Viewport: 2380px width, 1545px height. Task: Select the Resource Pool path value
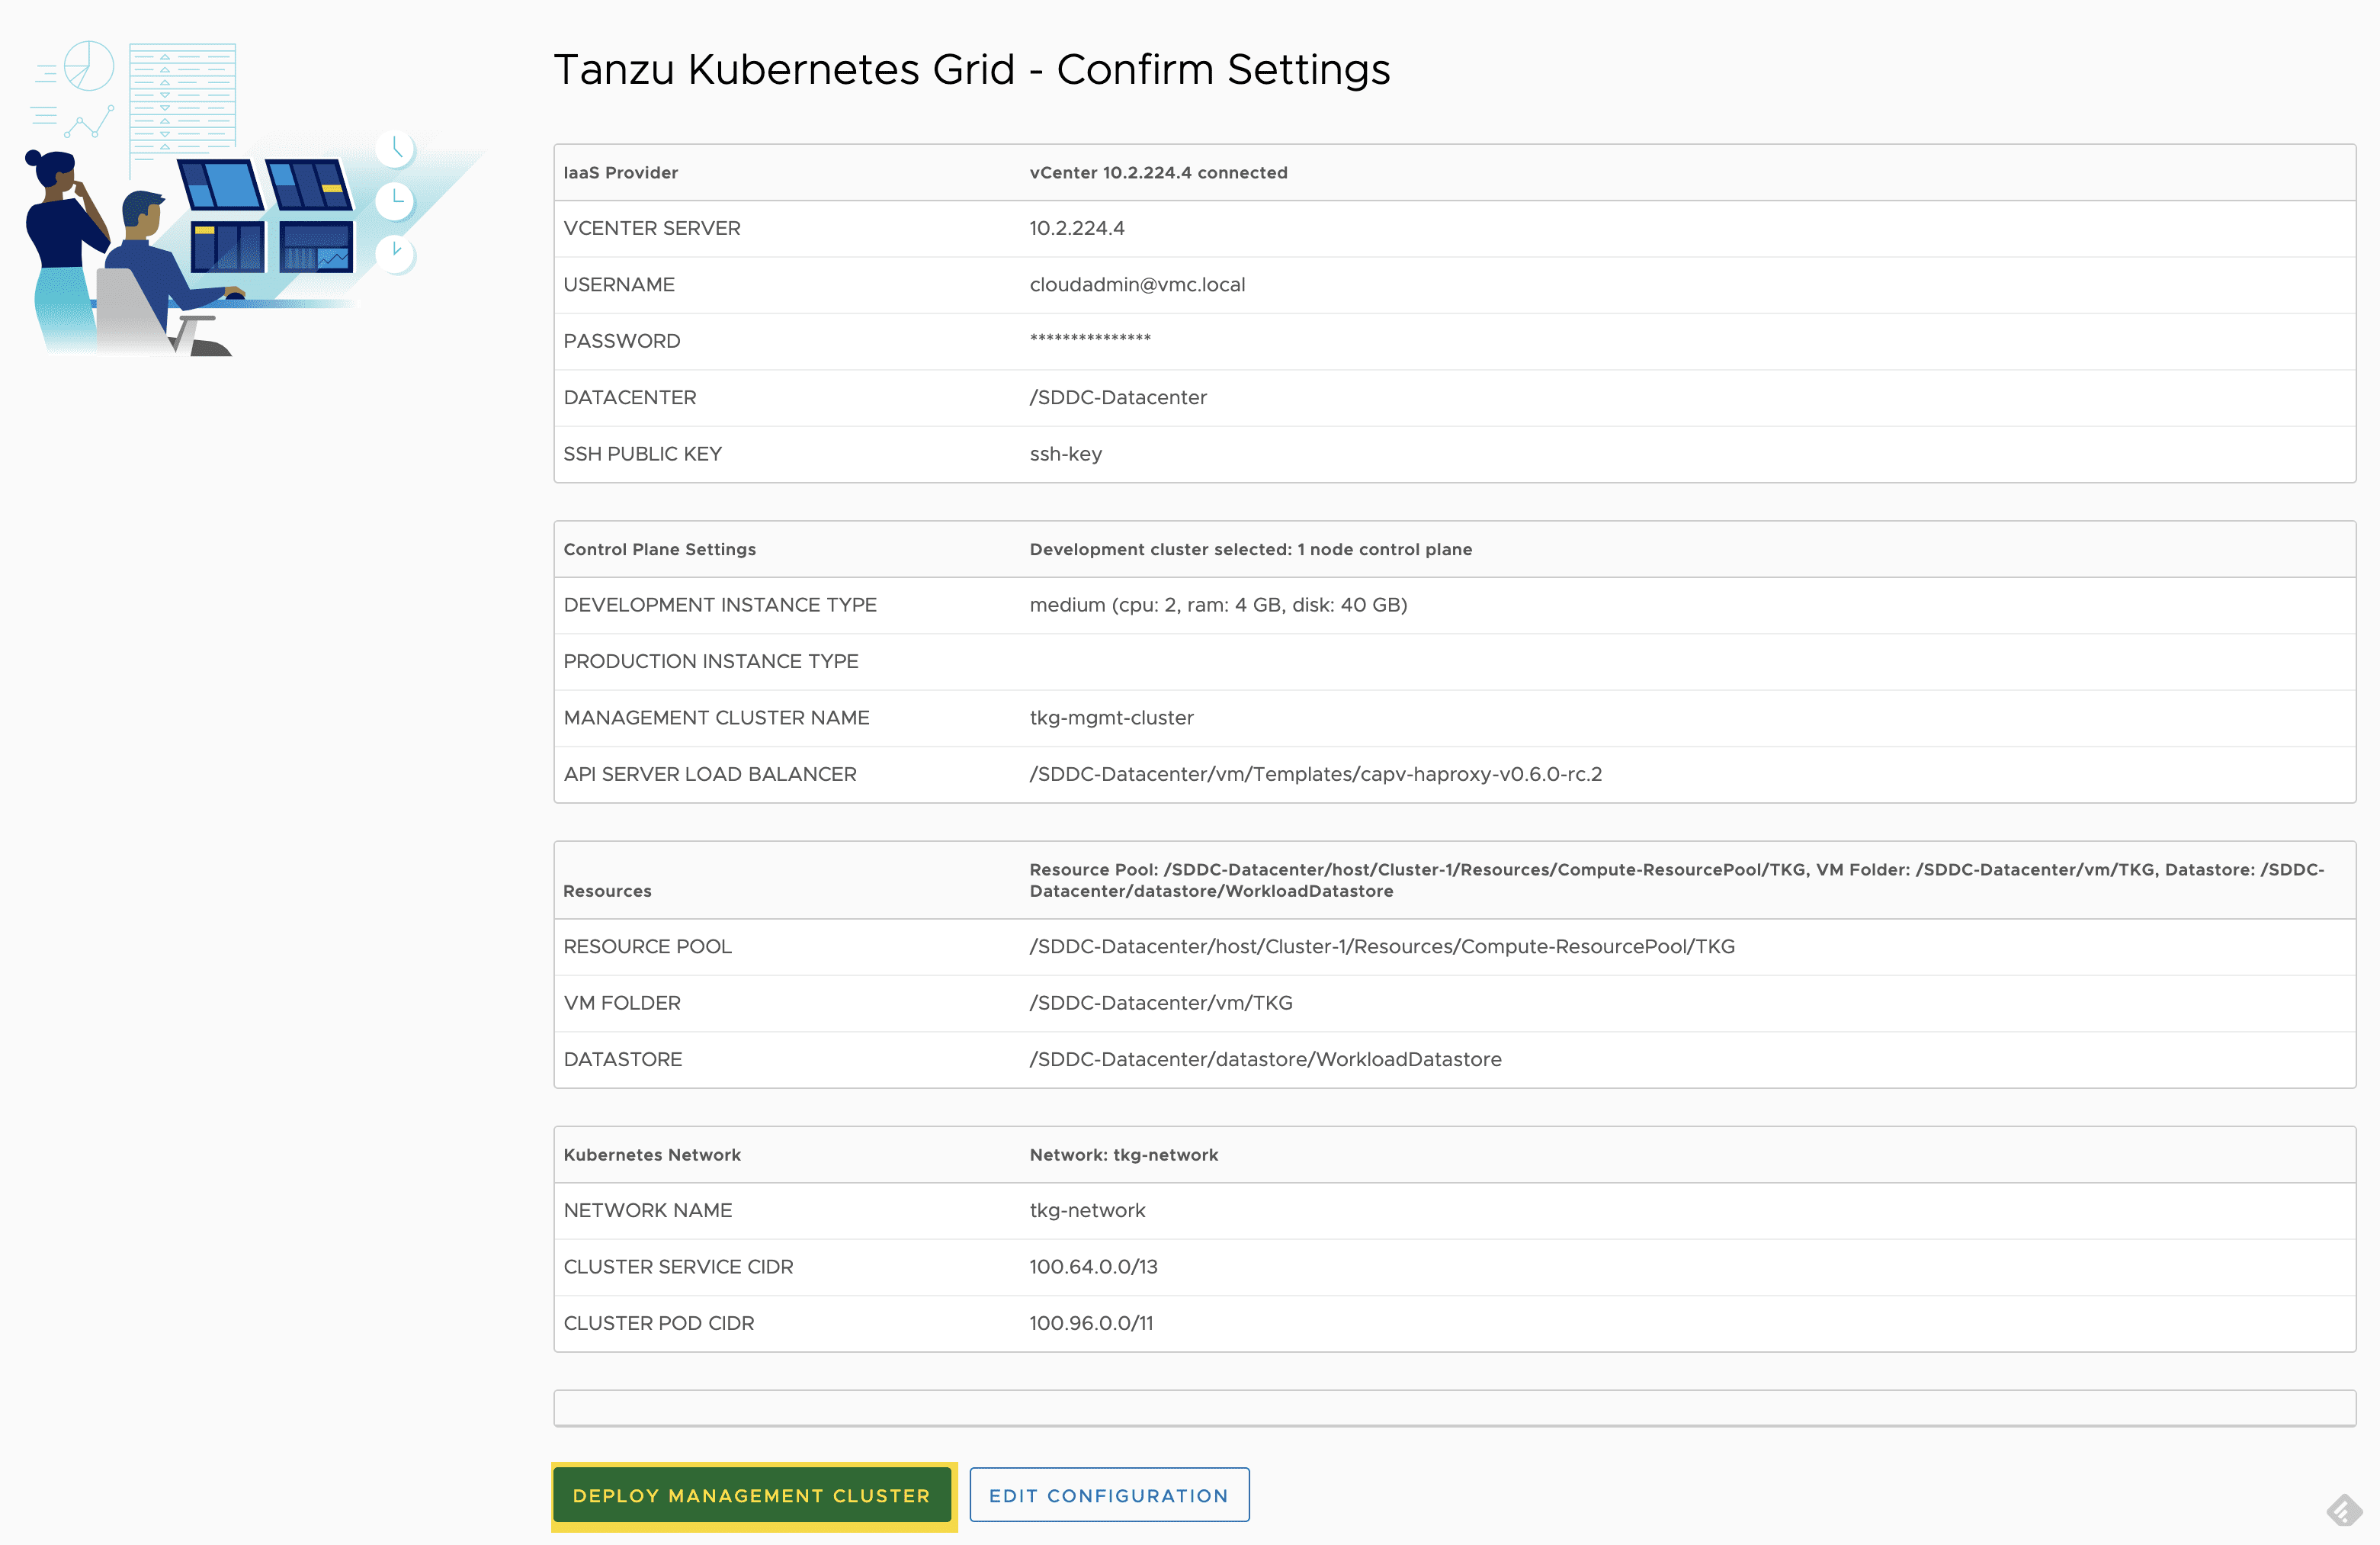coord(1382,946)
